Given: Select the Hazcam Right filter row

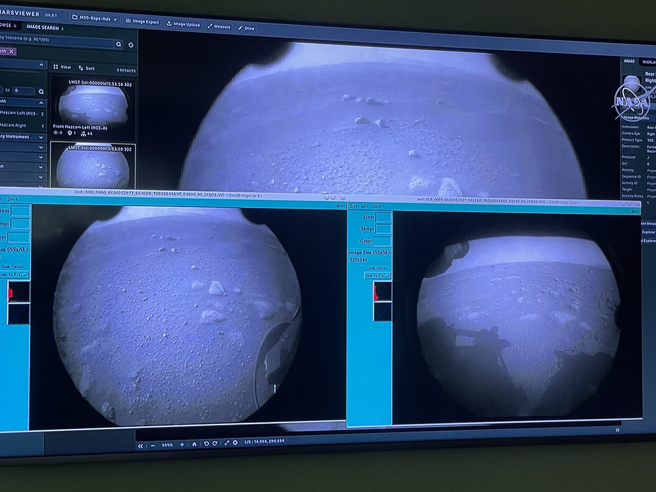Looking at the screenshot, I should coord(23,126).
